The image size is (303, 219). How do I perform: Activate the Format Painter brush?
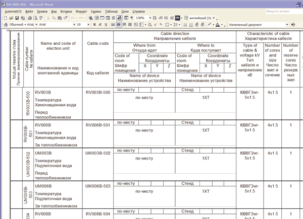pyautogui.click(x=66, y=18)
